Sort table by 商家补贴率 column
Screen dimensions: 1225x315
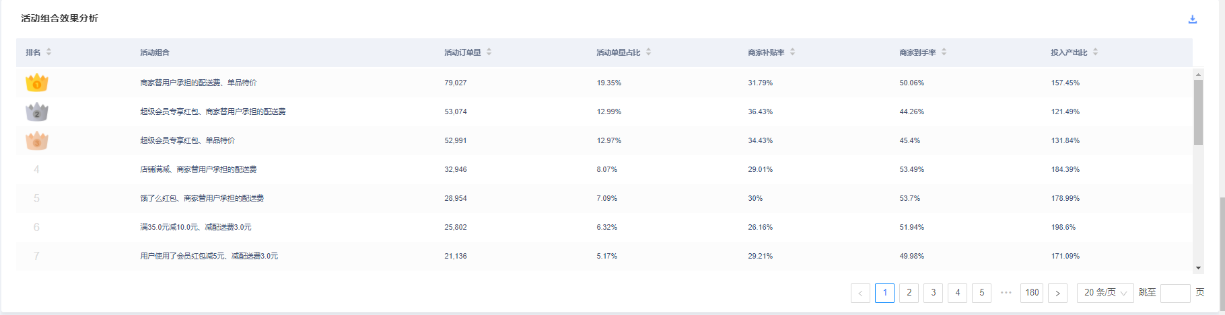pos(792,52)
